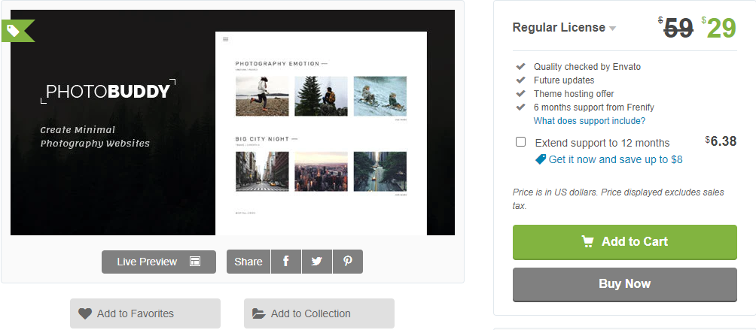Share on Twitter bird icon

(317, 262)
